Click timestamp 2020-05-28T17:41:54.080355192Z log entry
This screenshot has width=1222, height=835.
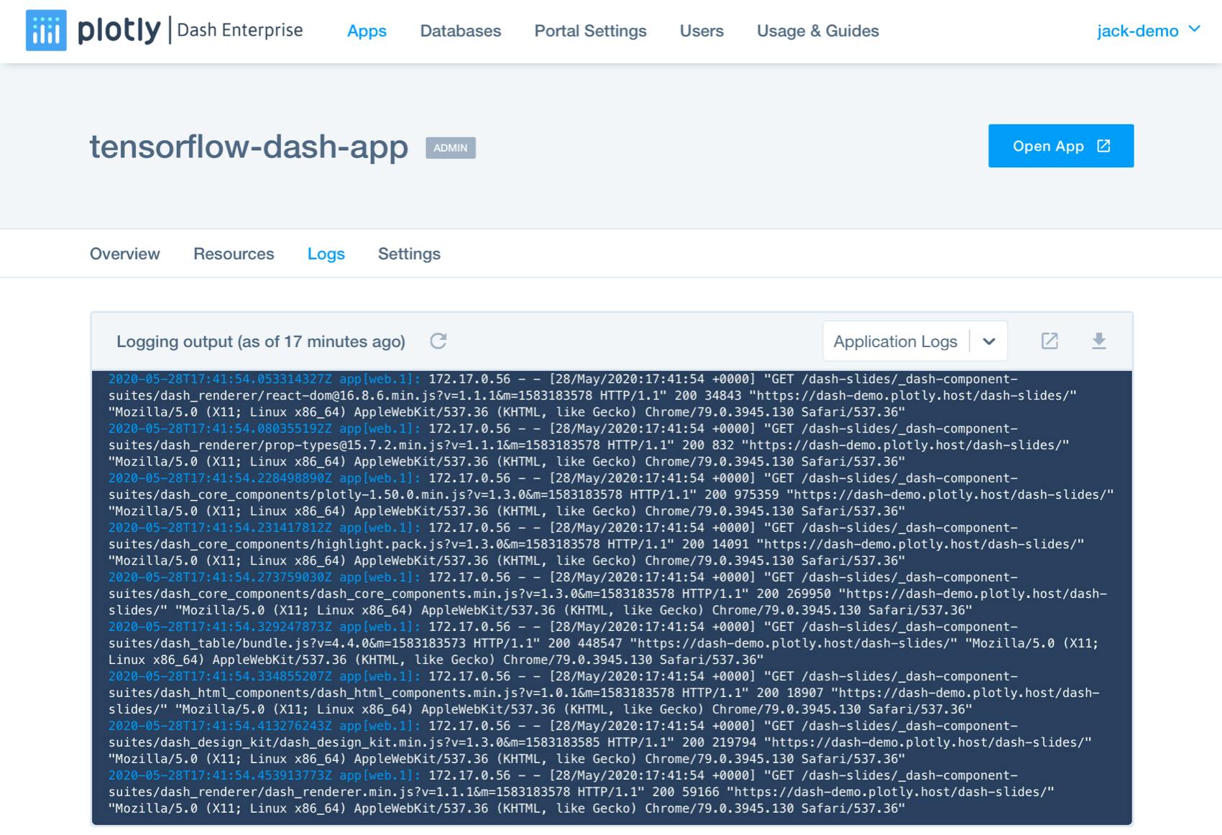point(221,428)
